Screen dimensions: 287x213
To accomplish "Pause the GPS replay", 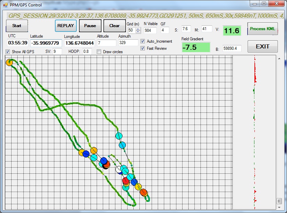I will coord(90,26).
